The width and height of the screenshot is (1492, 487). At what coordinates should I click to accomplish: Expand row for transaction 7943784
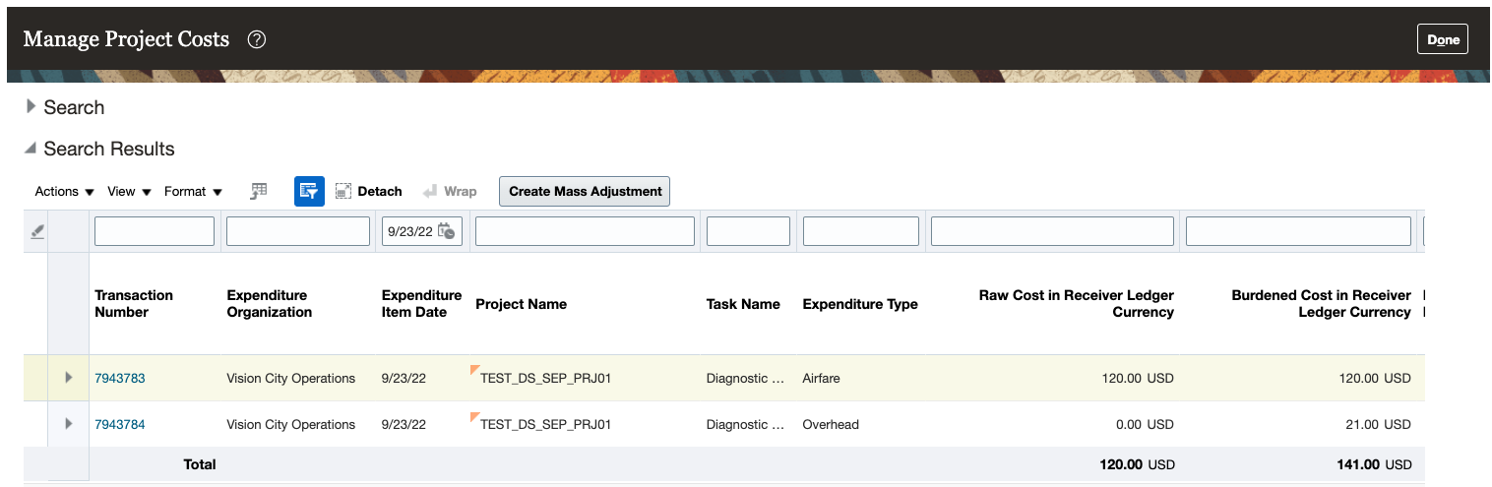tap(68, 424)
